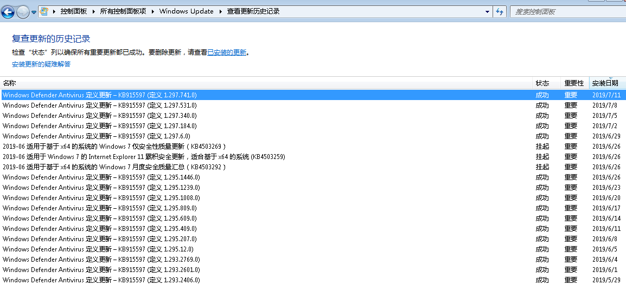The image size is (626, 285).
Task: Click 挂起 status of KB4503292 row
Action: 542,167
